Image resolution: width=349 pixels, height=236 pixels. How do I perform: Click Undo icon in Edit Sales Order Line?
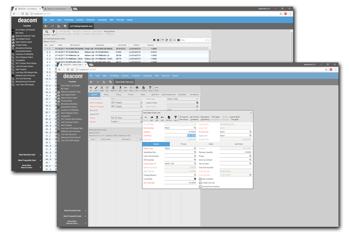162,117
